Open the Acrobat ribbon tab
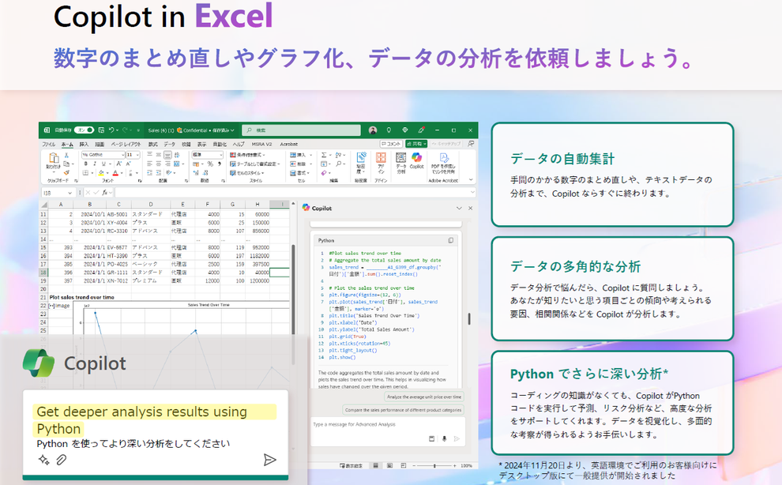782x485 pixels. (289, 145)
